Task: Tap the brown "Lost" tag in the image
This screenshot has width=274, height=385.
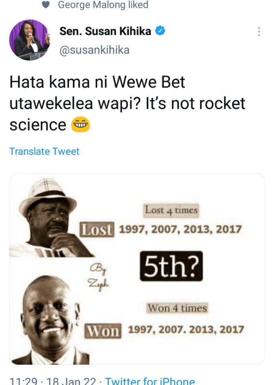Action: (97, 229)
